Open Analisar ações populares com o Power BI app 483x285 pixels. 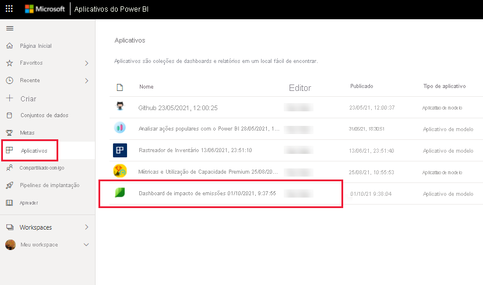pos(209,129)
